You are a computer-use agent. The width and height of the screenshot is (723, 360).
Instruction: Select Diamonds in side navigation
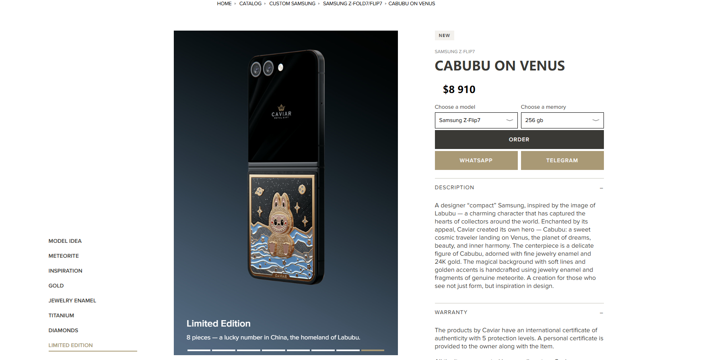coord(63,330)
